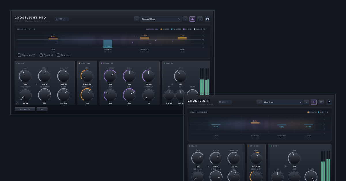Toggle Freeze in Ghostlight Pro
The image size is (346, 181).
(x=62, y=19)
